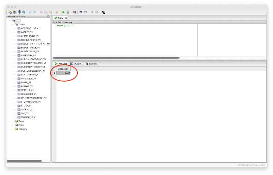Click the Copy icon in toolbar
Image resolution: width=273 pixels, height=175 pixels.
(x=46, y=12)
